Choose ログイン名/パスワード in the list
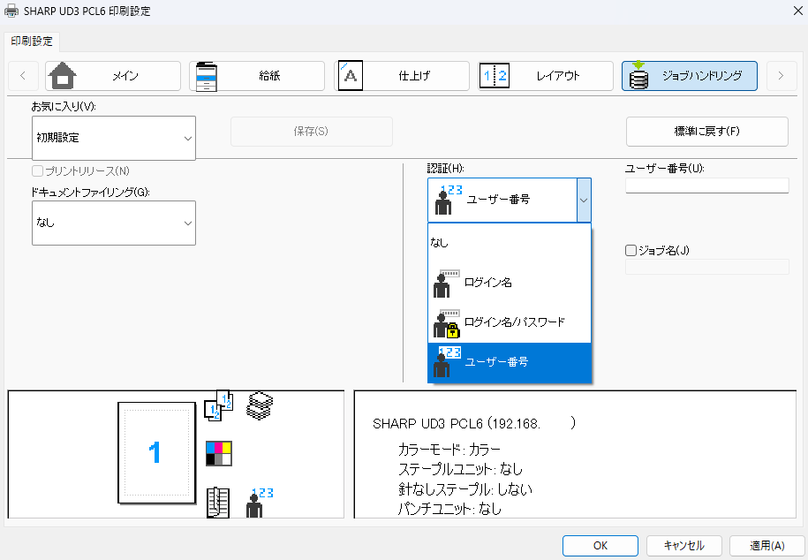The width and height of the screenshot is (808, 560). 510,322
